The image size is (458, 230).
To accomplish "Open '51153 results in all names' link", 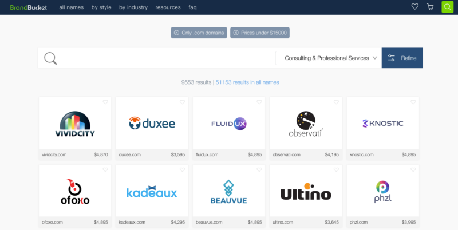I will (x=247, y=82).
